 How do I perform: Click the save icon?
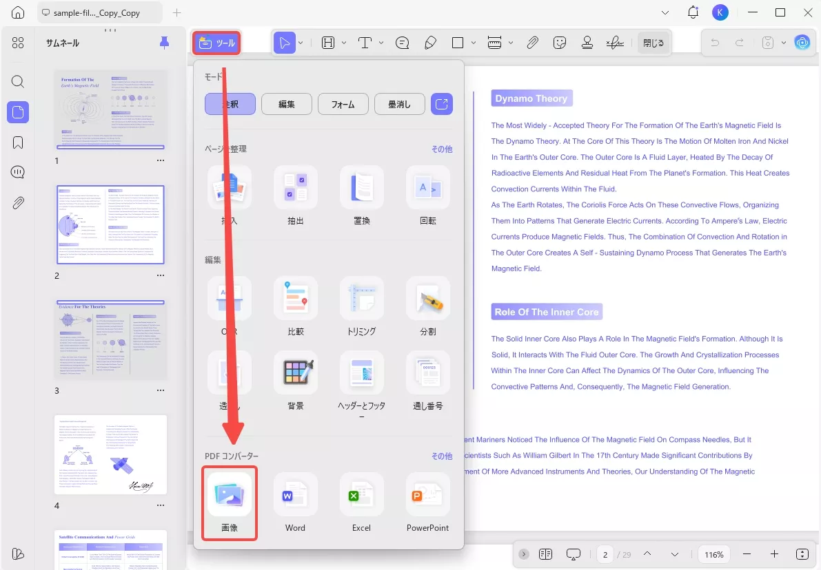(768, 43)
